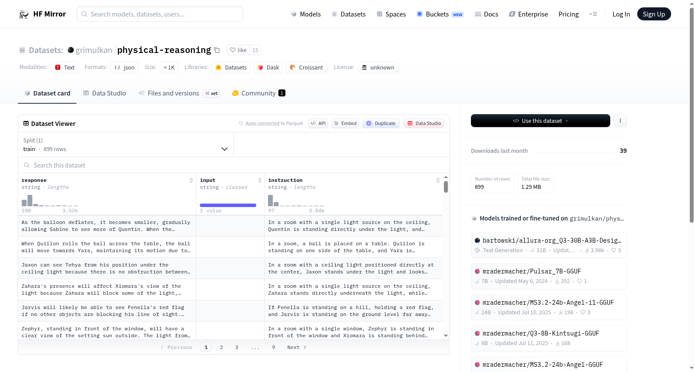Open the Split train dropdown
Viewport: 695px width, 372px height.
point(126,145)
